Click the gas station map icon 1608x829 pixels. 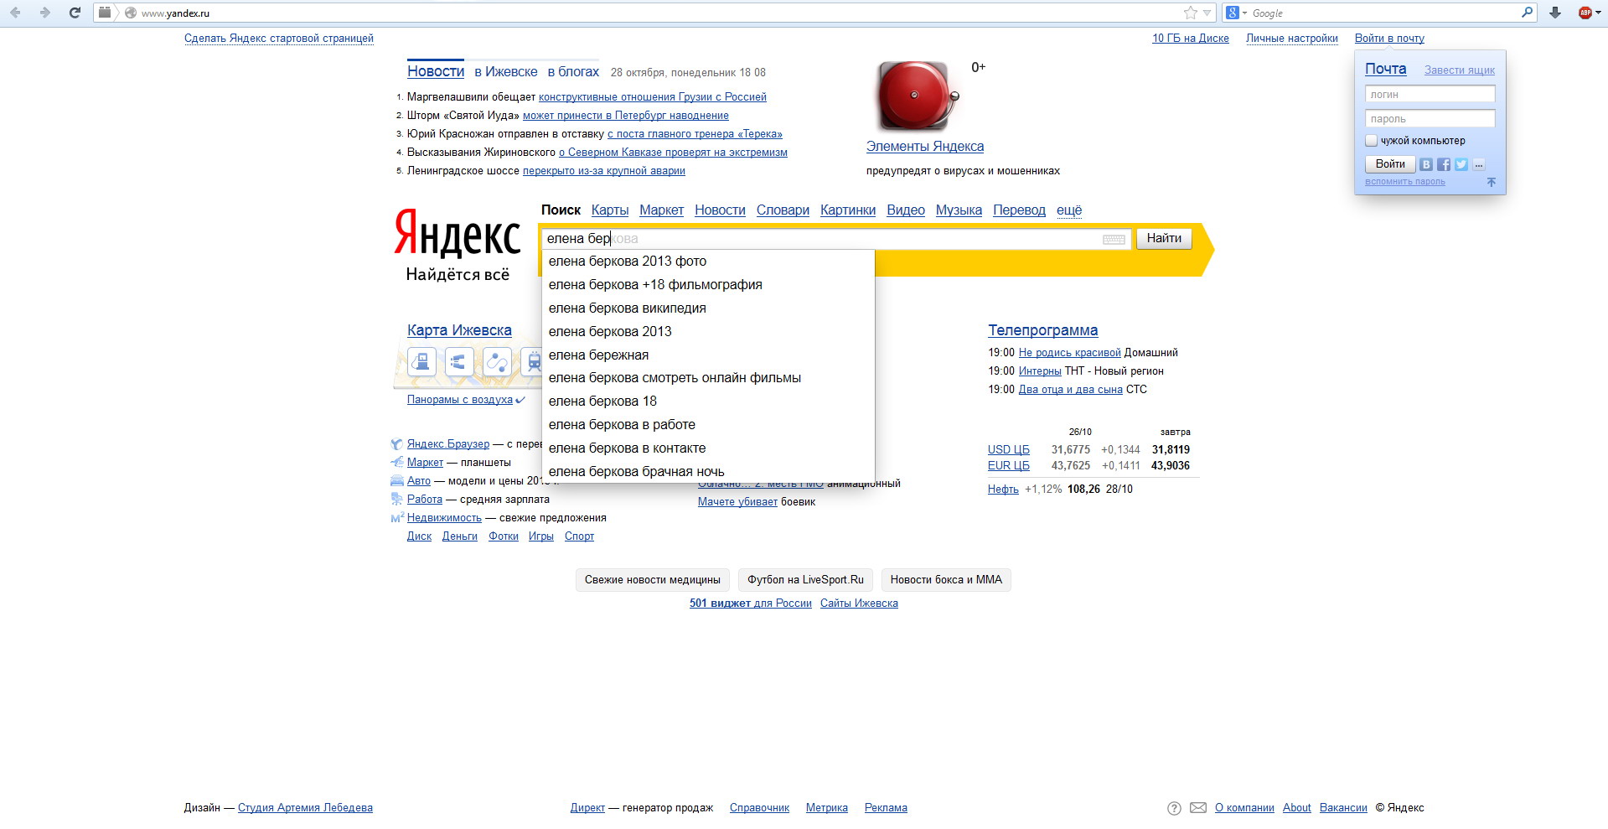point(421,362)
